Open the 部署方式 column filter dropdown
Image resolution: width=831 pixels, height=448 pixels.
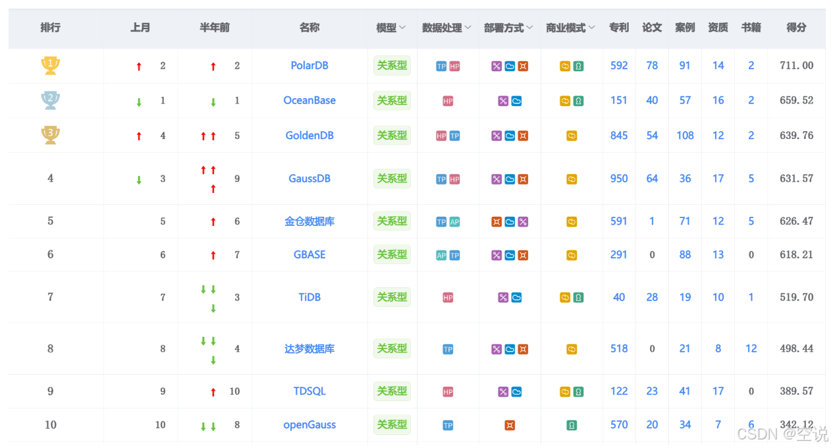[x=529, y=28]
